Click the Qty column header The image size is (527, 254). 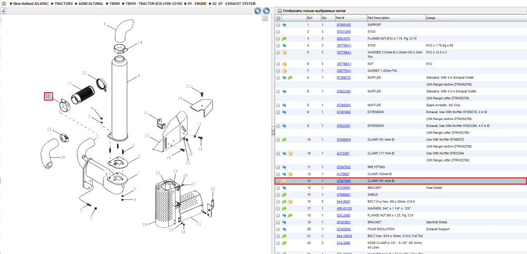(x=327, y=18)
